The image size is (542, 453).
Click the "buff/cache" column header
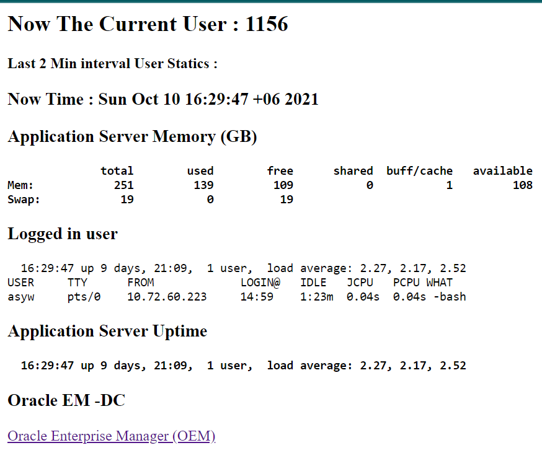420,170
